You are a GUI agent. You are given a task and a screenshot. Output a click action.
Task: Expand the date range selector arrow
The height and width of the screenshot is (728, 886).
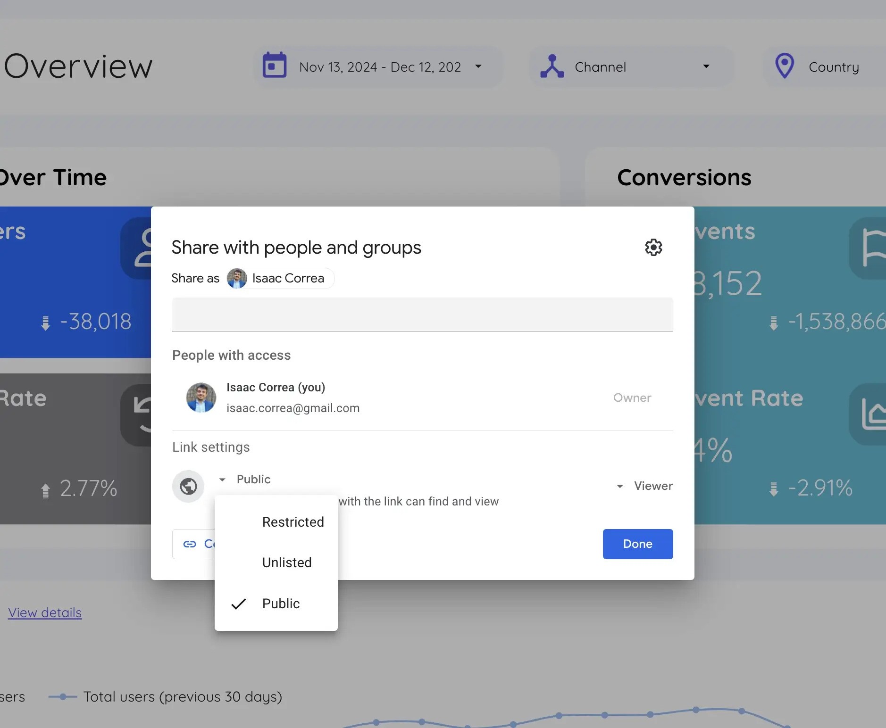point(478,66)
